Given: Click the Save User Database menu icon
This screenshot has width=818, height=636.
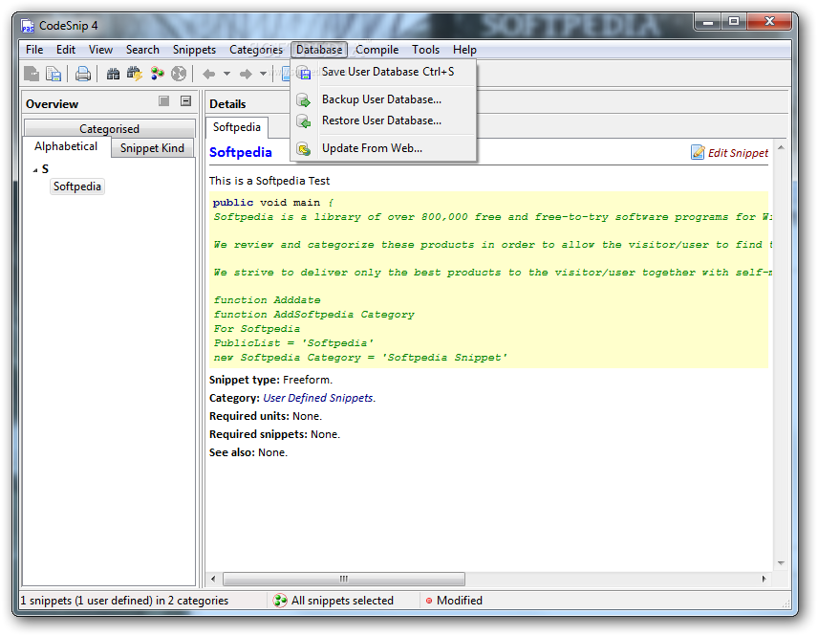Looking at the screenshot, I should point(304,73).
